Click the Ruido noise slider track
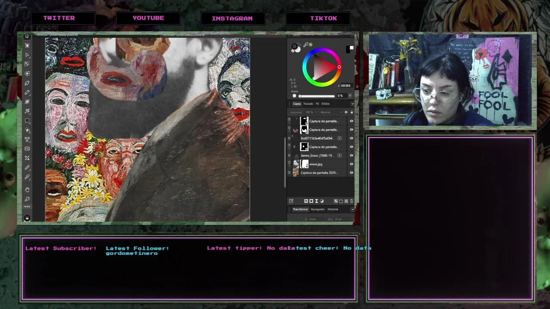Image resolution: width=550 pixels, height=309 pixels. pyautogui.click(x=317, y=96)
